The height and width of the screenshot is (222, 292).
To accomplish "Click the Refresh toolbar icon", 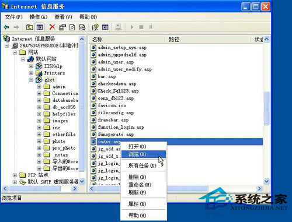I will pyautogui.click(x=72, y=27).
